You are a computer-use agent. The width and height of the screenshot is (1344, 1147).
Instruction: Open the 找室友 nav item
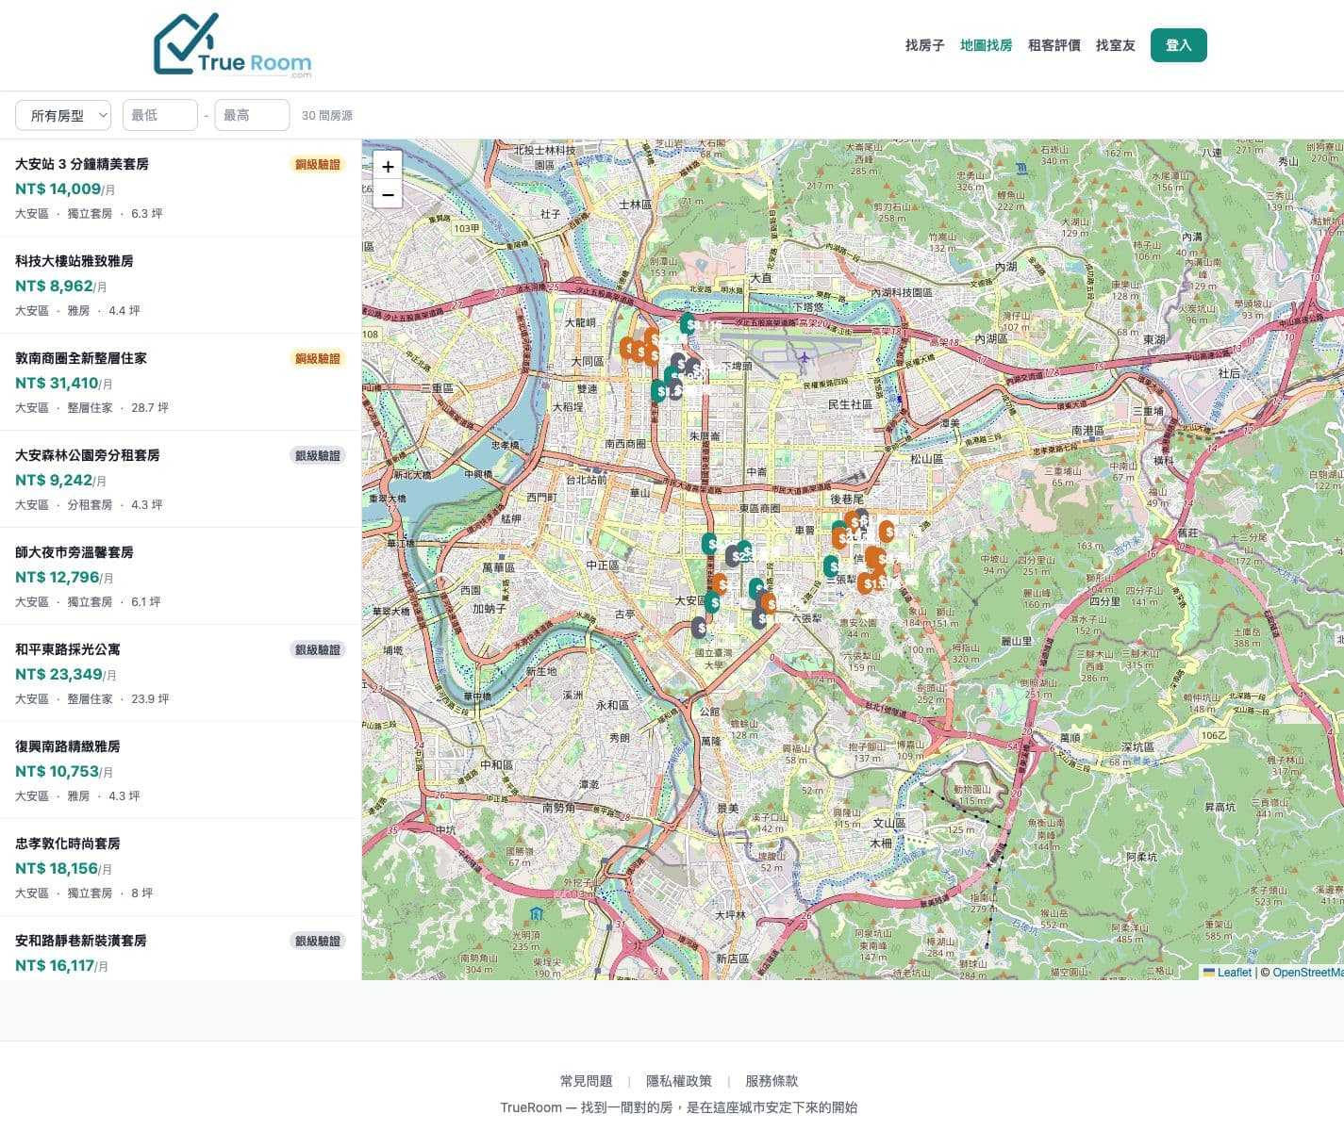coord(1115,45)
